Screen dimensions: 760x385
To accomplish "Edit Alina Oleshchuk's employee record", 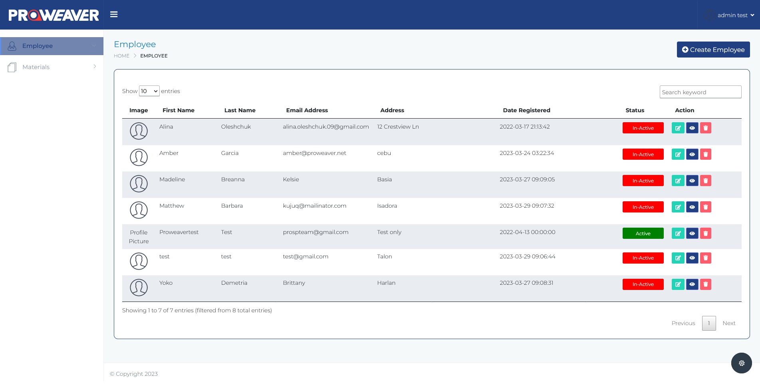I will coord(678,128).
